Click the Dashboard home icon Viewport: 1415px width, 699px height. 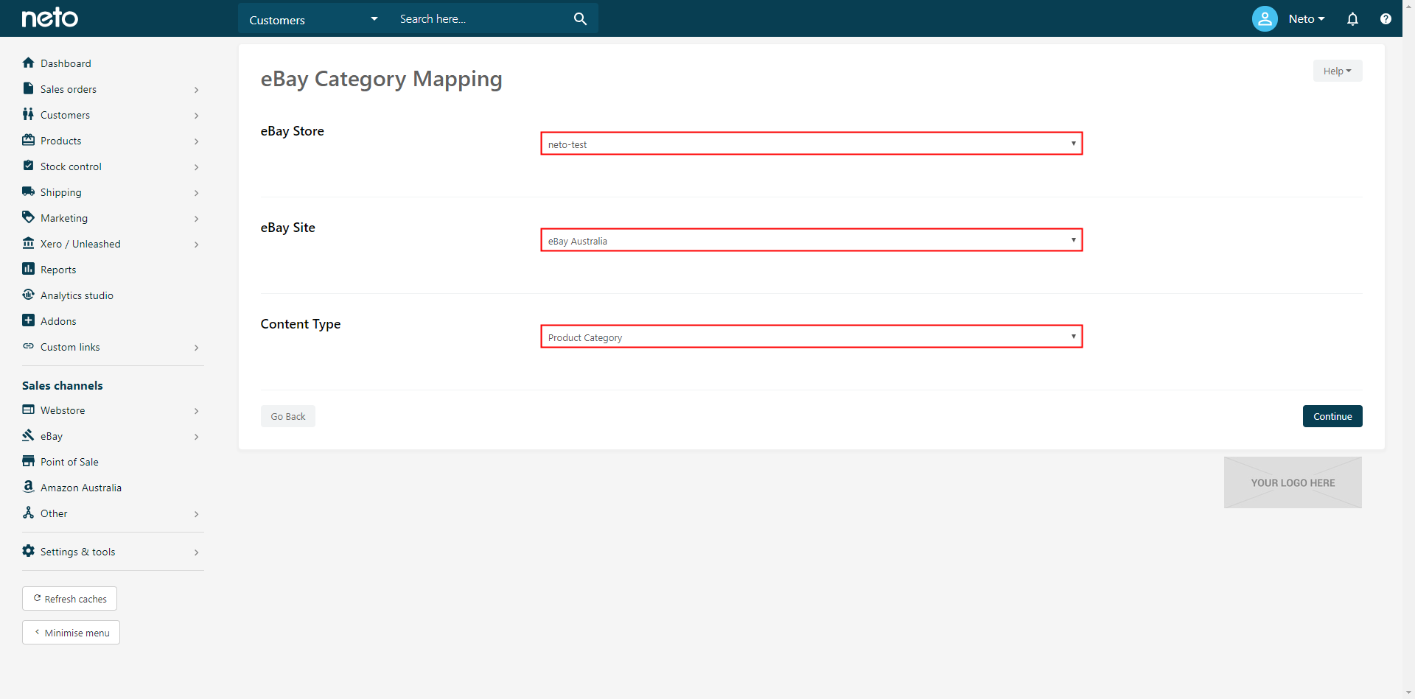(x=28, y=63)
